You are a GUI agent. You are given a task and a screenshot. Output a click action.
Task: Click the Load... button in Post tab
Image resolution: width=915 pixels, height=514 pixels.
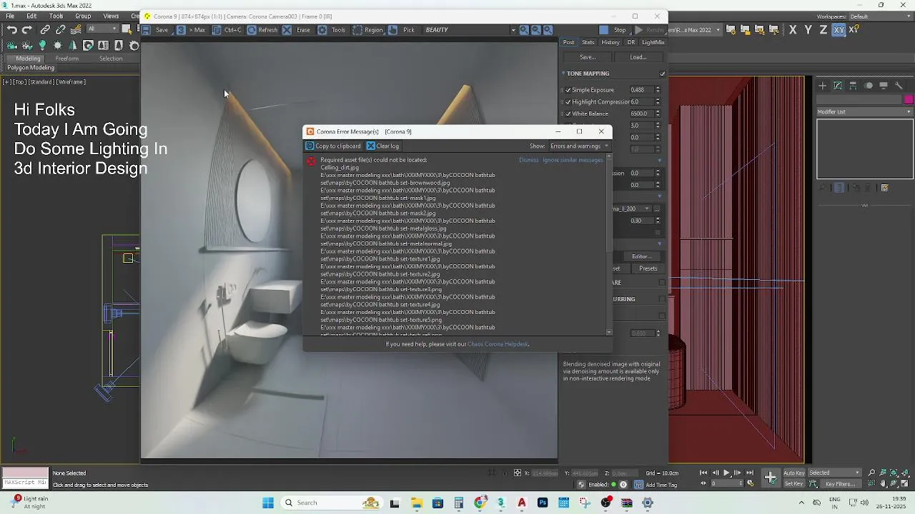[638, 57]
